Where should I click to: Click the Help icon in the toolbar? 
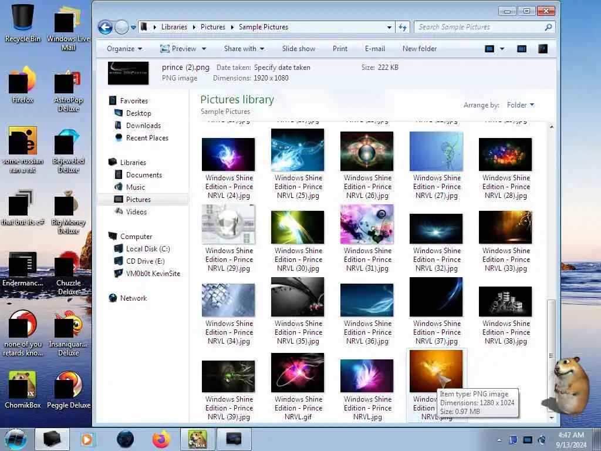point(543,49)
